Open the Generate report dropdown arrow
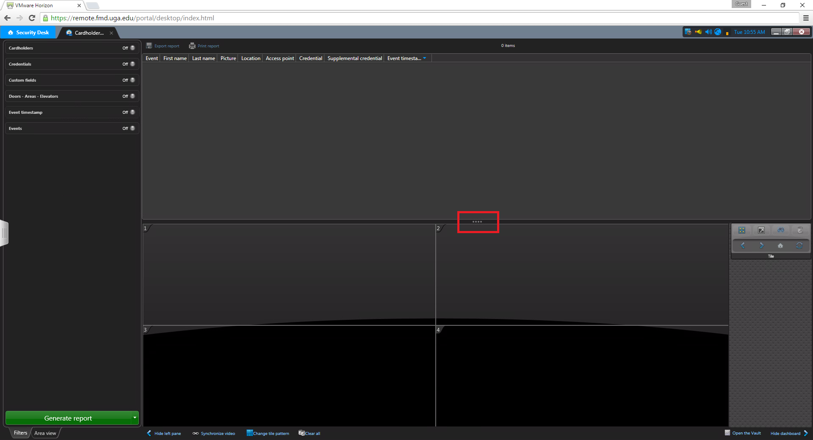 point(135,418)
